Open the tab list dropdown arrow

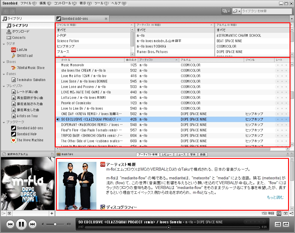pyautogui.click(x=292, y=19)
